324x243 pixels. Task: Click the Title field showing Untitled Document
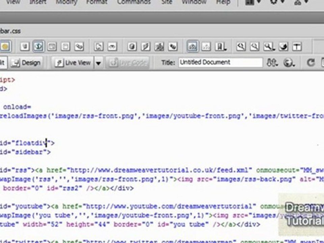tap(220, 62)
